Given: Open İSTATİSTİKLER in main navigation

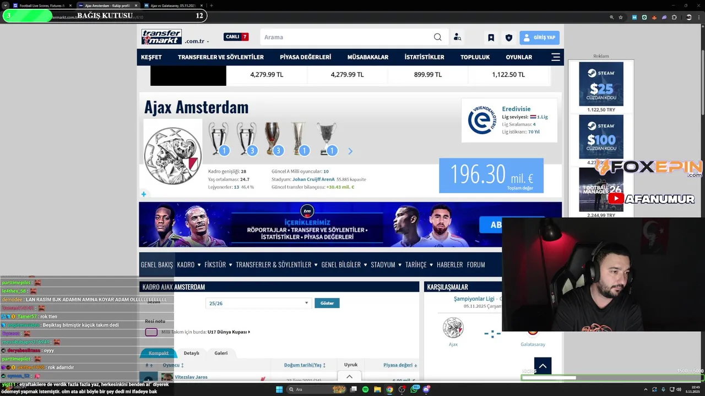Looking at the screenshot, I should (424, 57).
